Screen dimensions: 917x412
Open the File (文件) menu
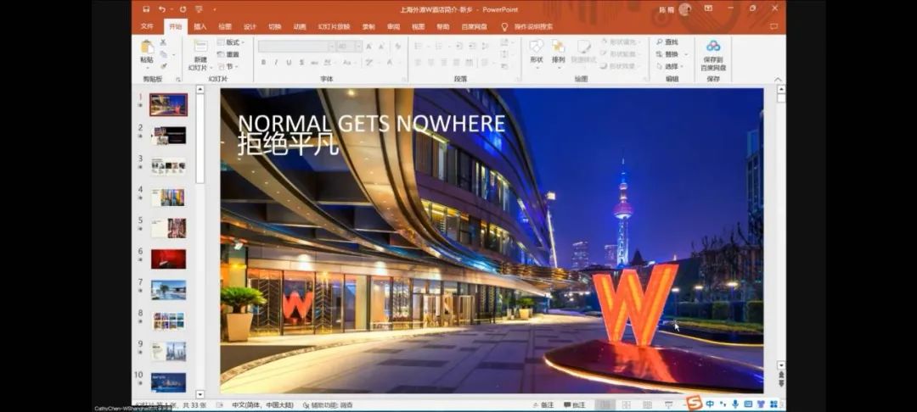147,26
